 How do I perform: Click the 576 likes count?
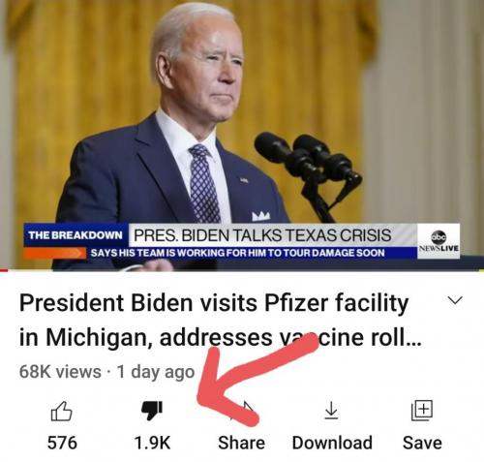pos(62,443)
